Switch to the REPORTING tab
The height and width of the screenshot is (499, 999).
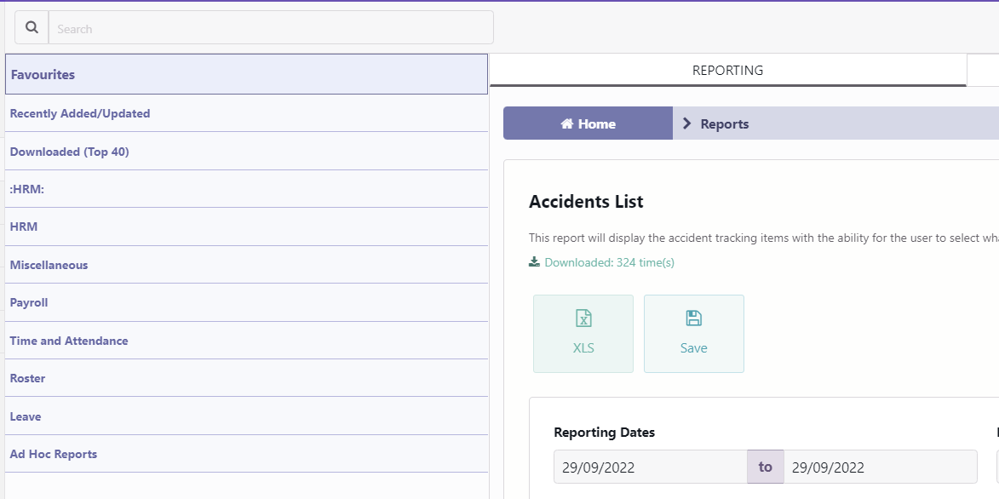[x=728, y=70]
